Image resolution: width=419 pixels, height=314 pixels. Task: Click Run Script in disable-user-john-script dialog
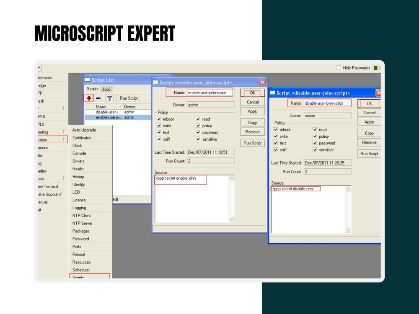[x=369, y=154]
